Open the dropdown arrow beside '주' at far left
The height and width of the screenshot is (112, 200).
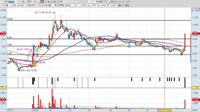click(x=3, y=2)
